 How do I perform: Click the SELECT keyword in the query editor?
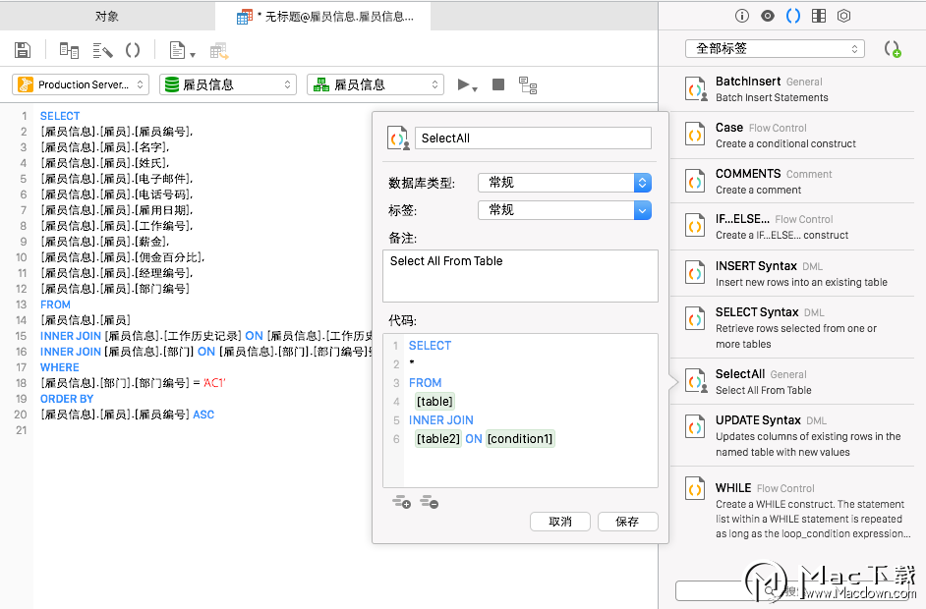[60, 116]
